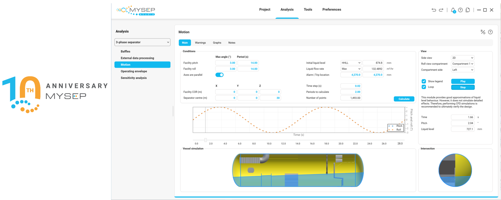Open Roll view compartment dropdown
The image size is (501, 200).
pyautogui.click(x=463, y=64)
